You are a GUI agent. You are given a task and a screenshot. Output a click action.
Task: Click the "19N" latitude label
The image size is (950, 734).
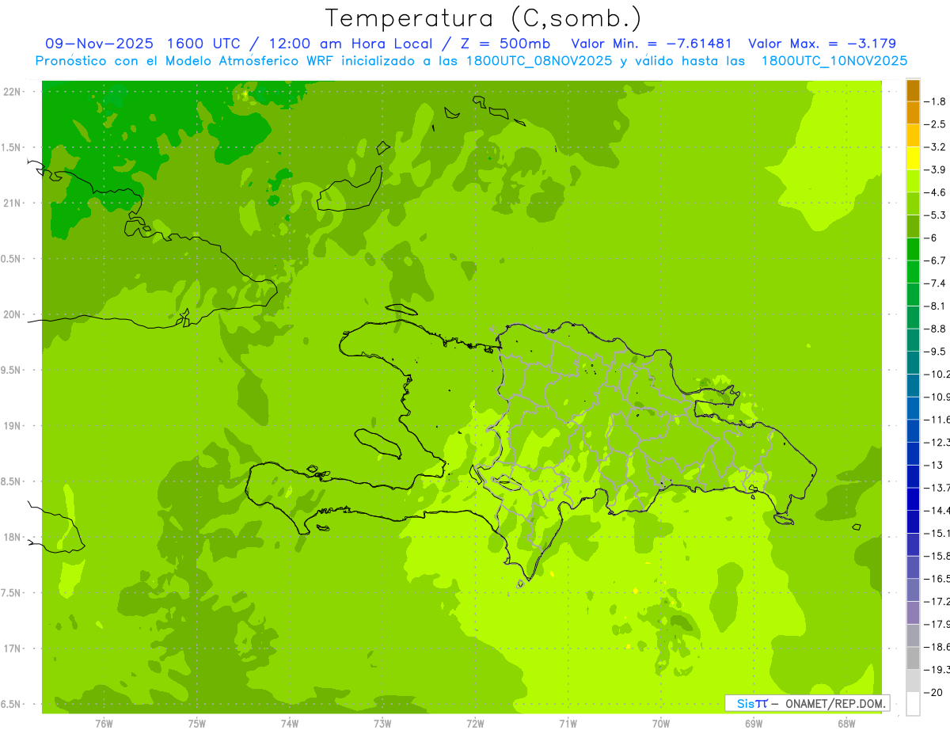point(12,426)
